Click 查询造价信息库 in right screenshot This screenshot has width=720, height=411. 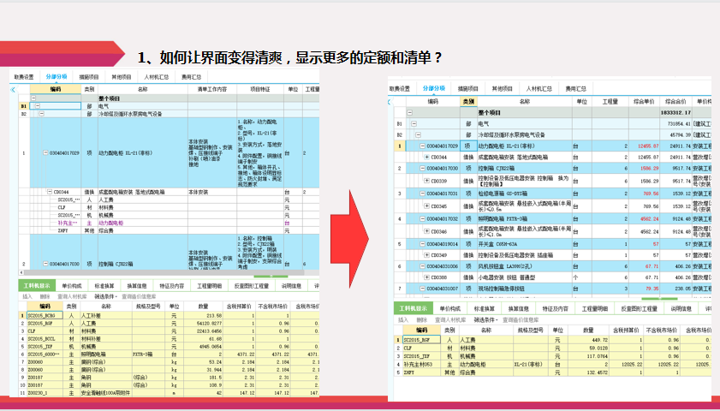pos(521,319)
